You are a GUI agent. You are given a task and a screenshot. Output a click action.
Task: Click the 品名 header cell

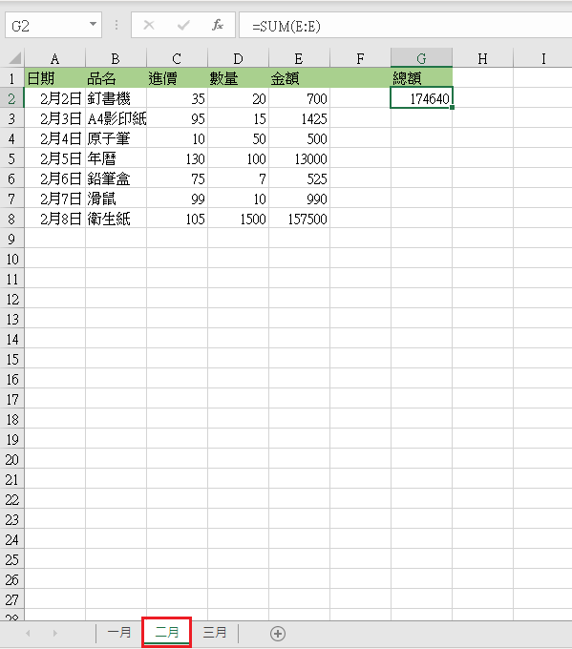(116, 78)
